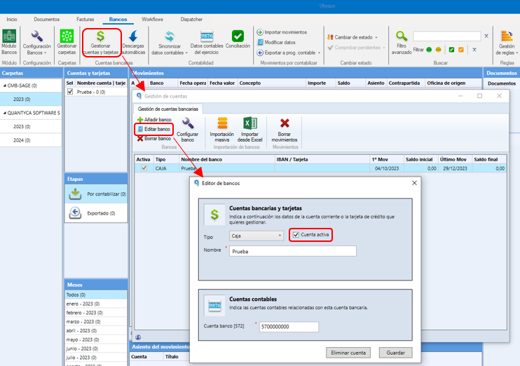
Task: Toggle the Cuenta activa checkbox
Action: 296,235
